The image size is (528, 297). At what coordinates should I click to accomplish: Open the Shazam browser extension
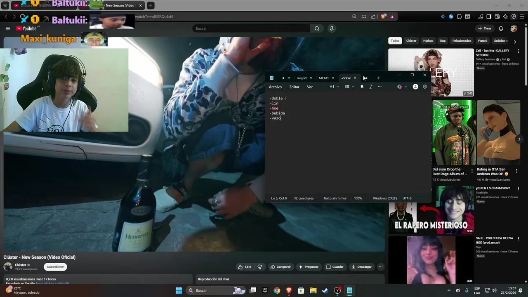point(451,16)
